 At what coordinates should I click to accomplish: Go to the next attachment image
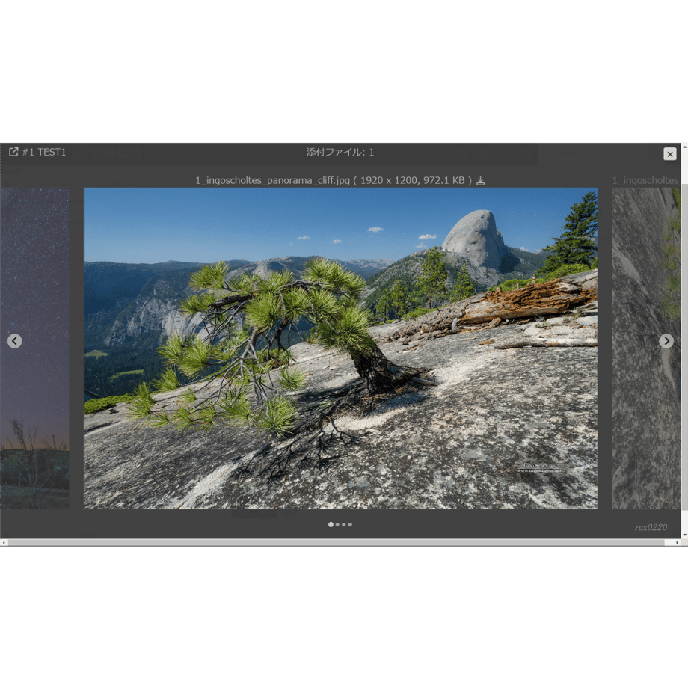click(666, 341)
